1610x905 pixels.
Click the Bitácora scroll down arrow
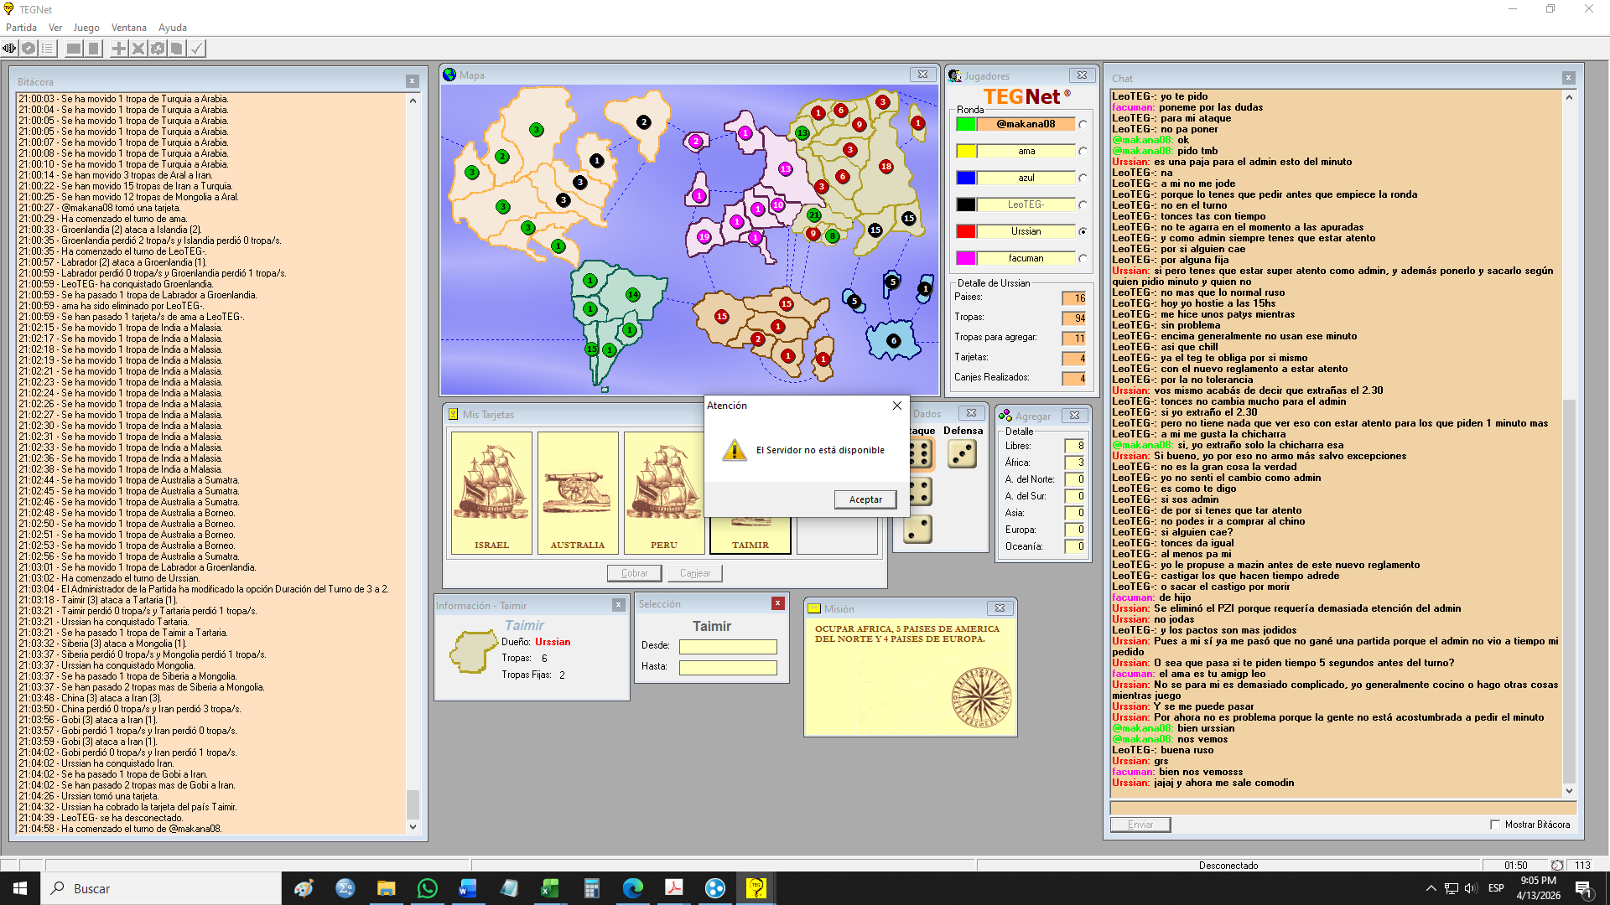point(413,827)
